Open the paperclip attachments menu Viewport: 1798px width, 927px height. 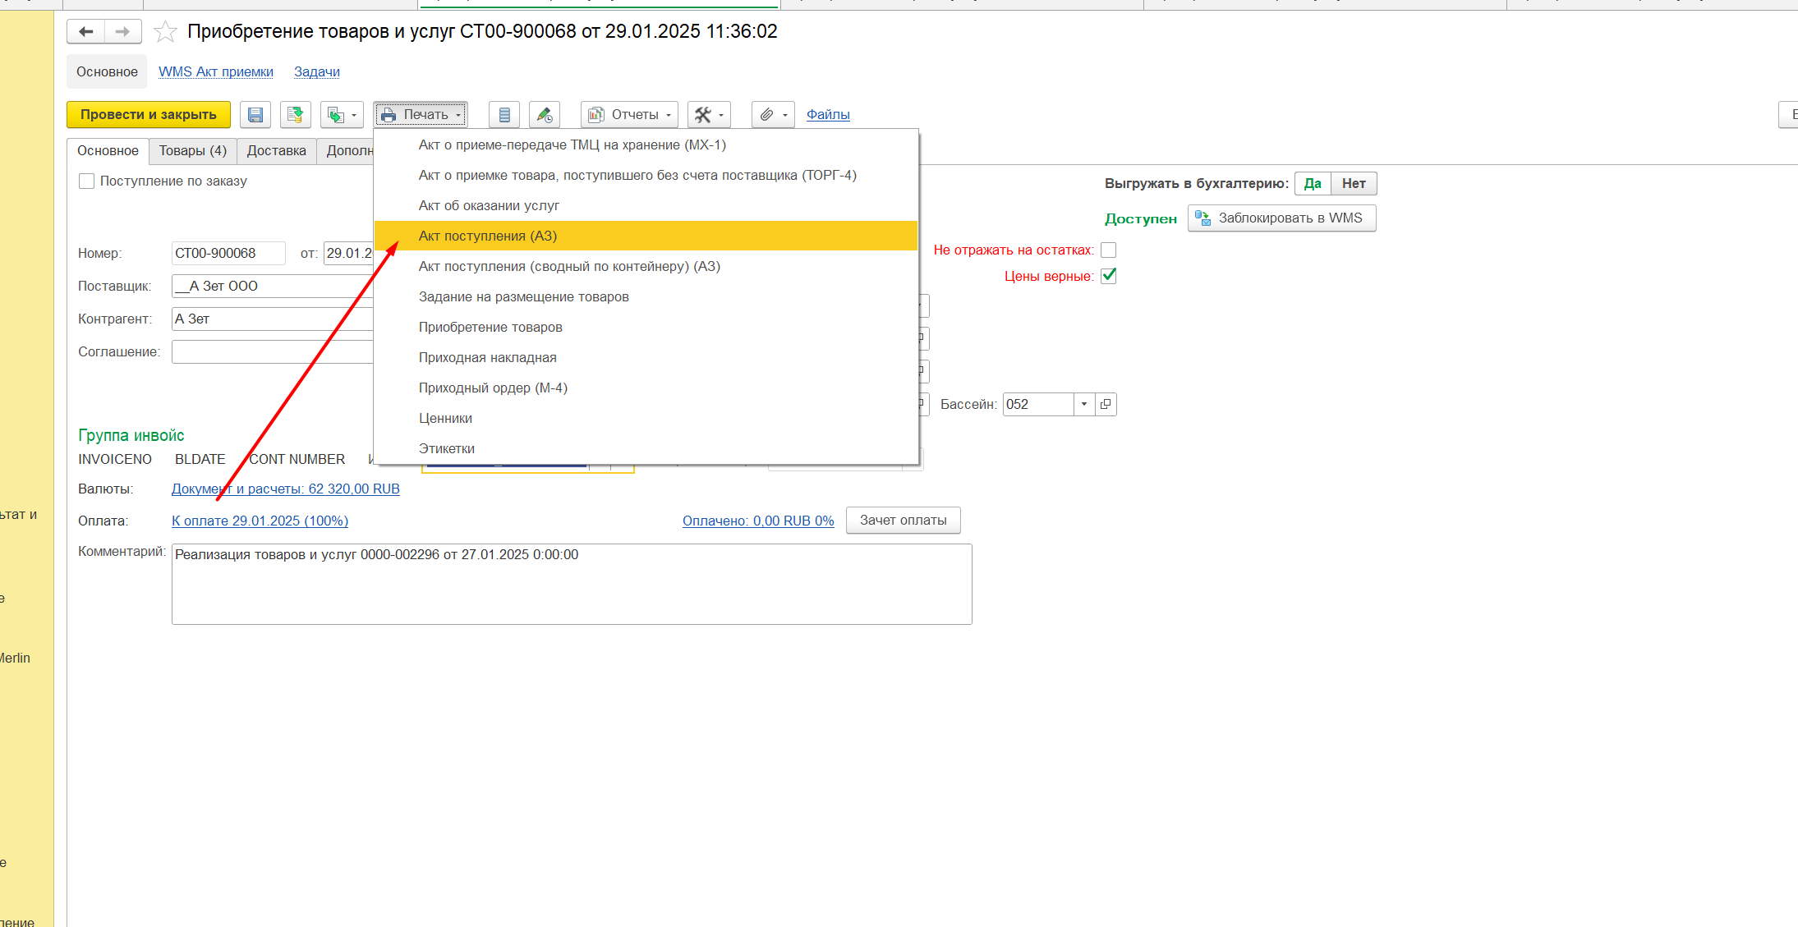click(773, 115)
